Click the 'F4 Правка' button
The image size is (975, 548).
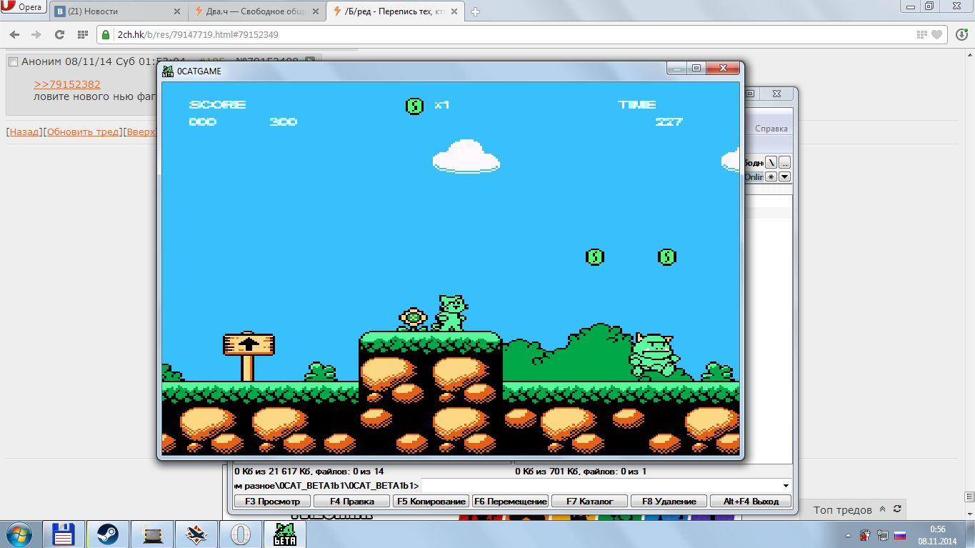pos(351,501)
